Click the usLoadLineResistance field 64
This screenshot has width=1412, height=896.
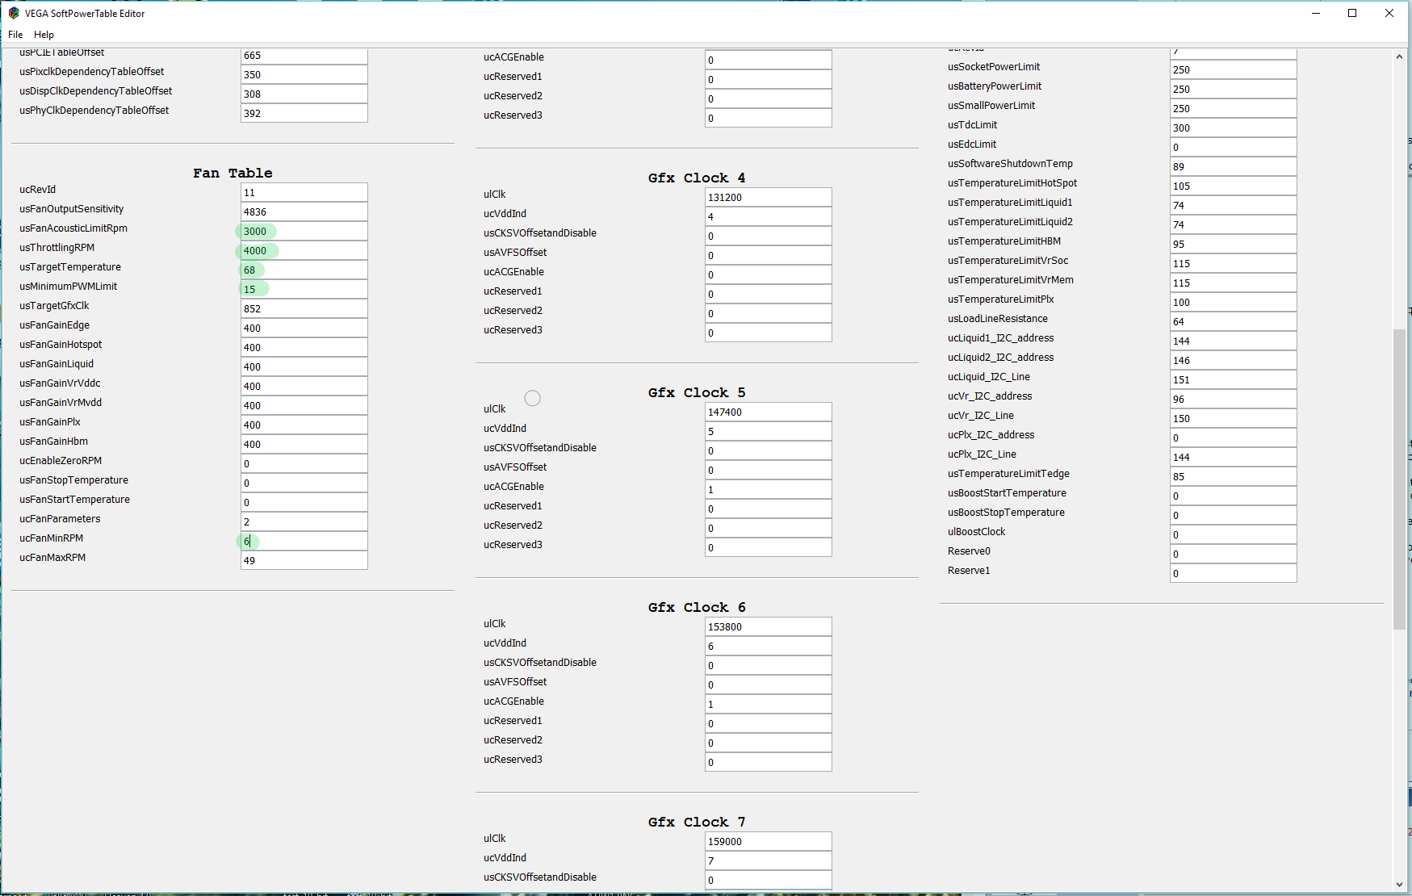[1234, 321]
